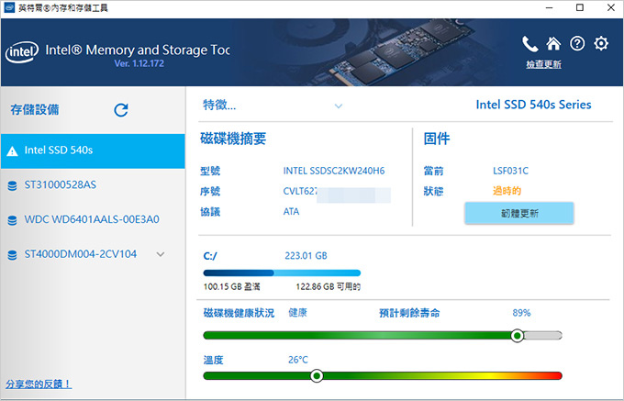The image size is (624, 401).
Task: Expand the ST4000DM004-2CV104 chevron
Action: click(x=161, y=254)
